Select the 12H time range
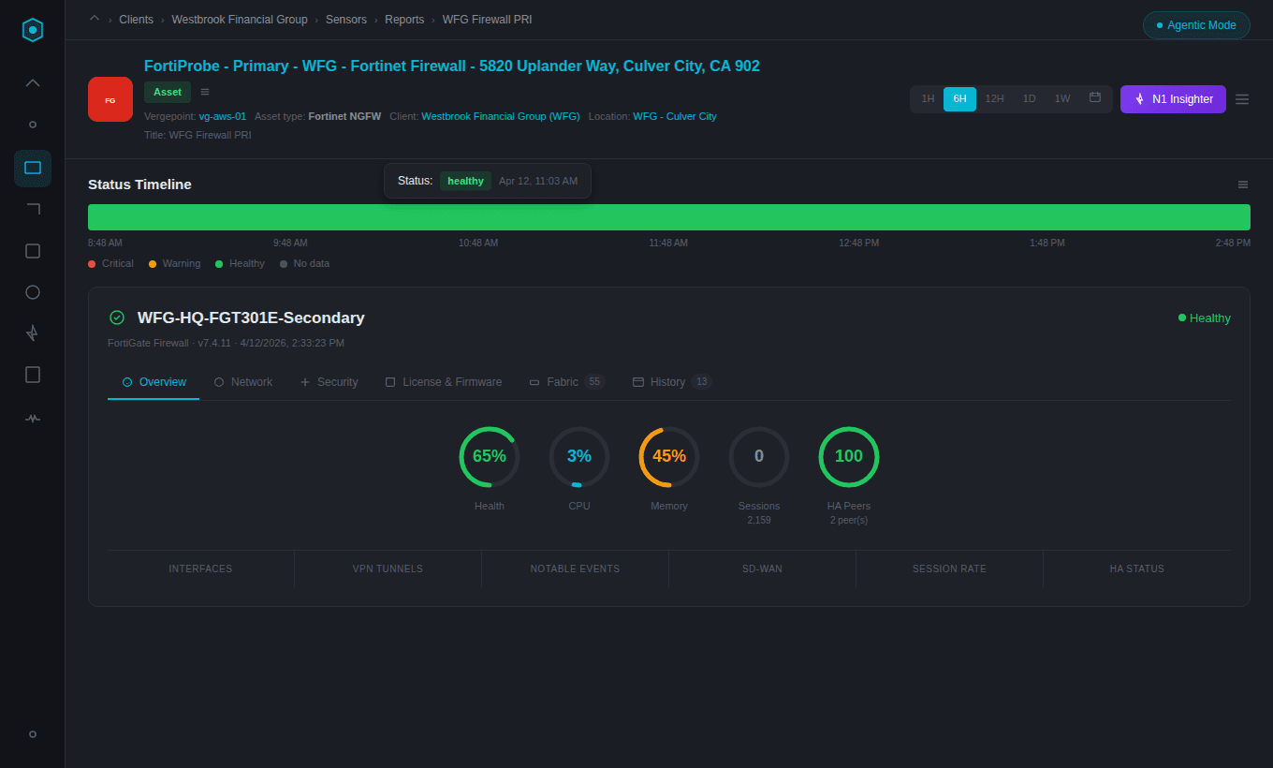 pos(994,98)
